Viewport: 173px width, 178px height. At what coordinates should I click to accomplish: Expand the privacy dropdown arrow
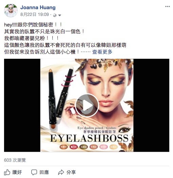(x=59, y=15)
